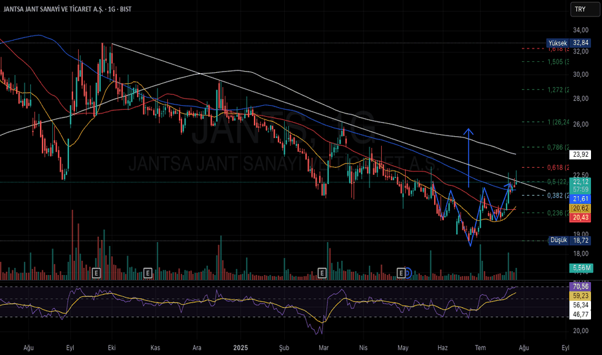Click the 1 (26,24 Fibonacci level label
The height and width of the screenshot is (355, 602).
558,122
